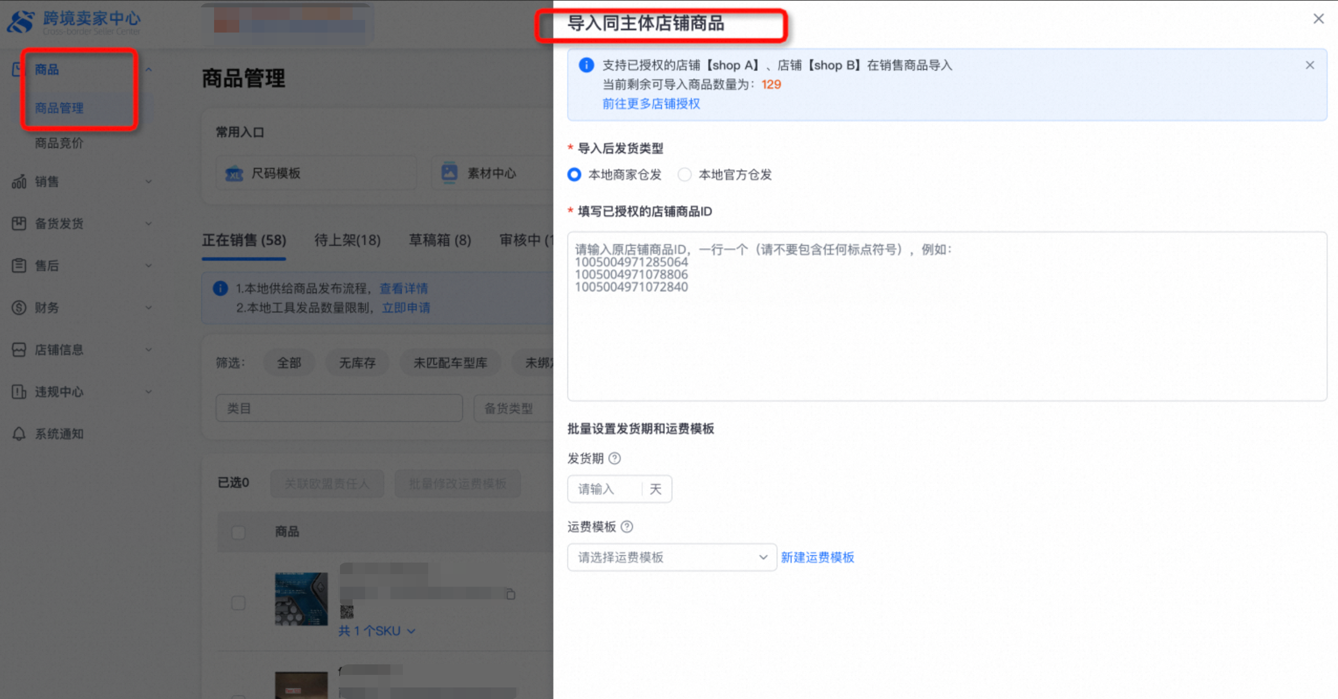Screen dimensions: 1338x699
Task: Dismiss the blue info banner
Action: pyautogui.click(x=1310, y=65)
